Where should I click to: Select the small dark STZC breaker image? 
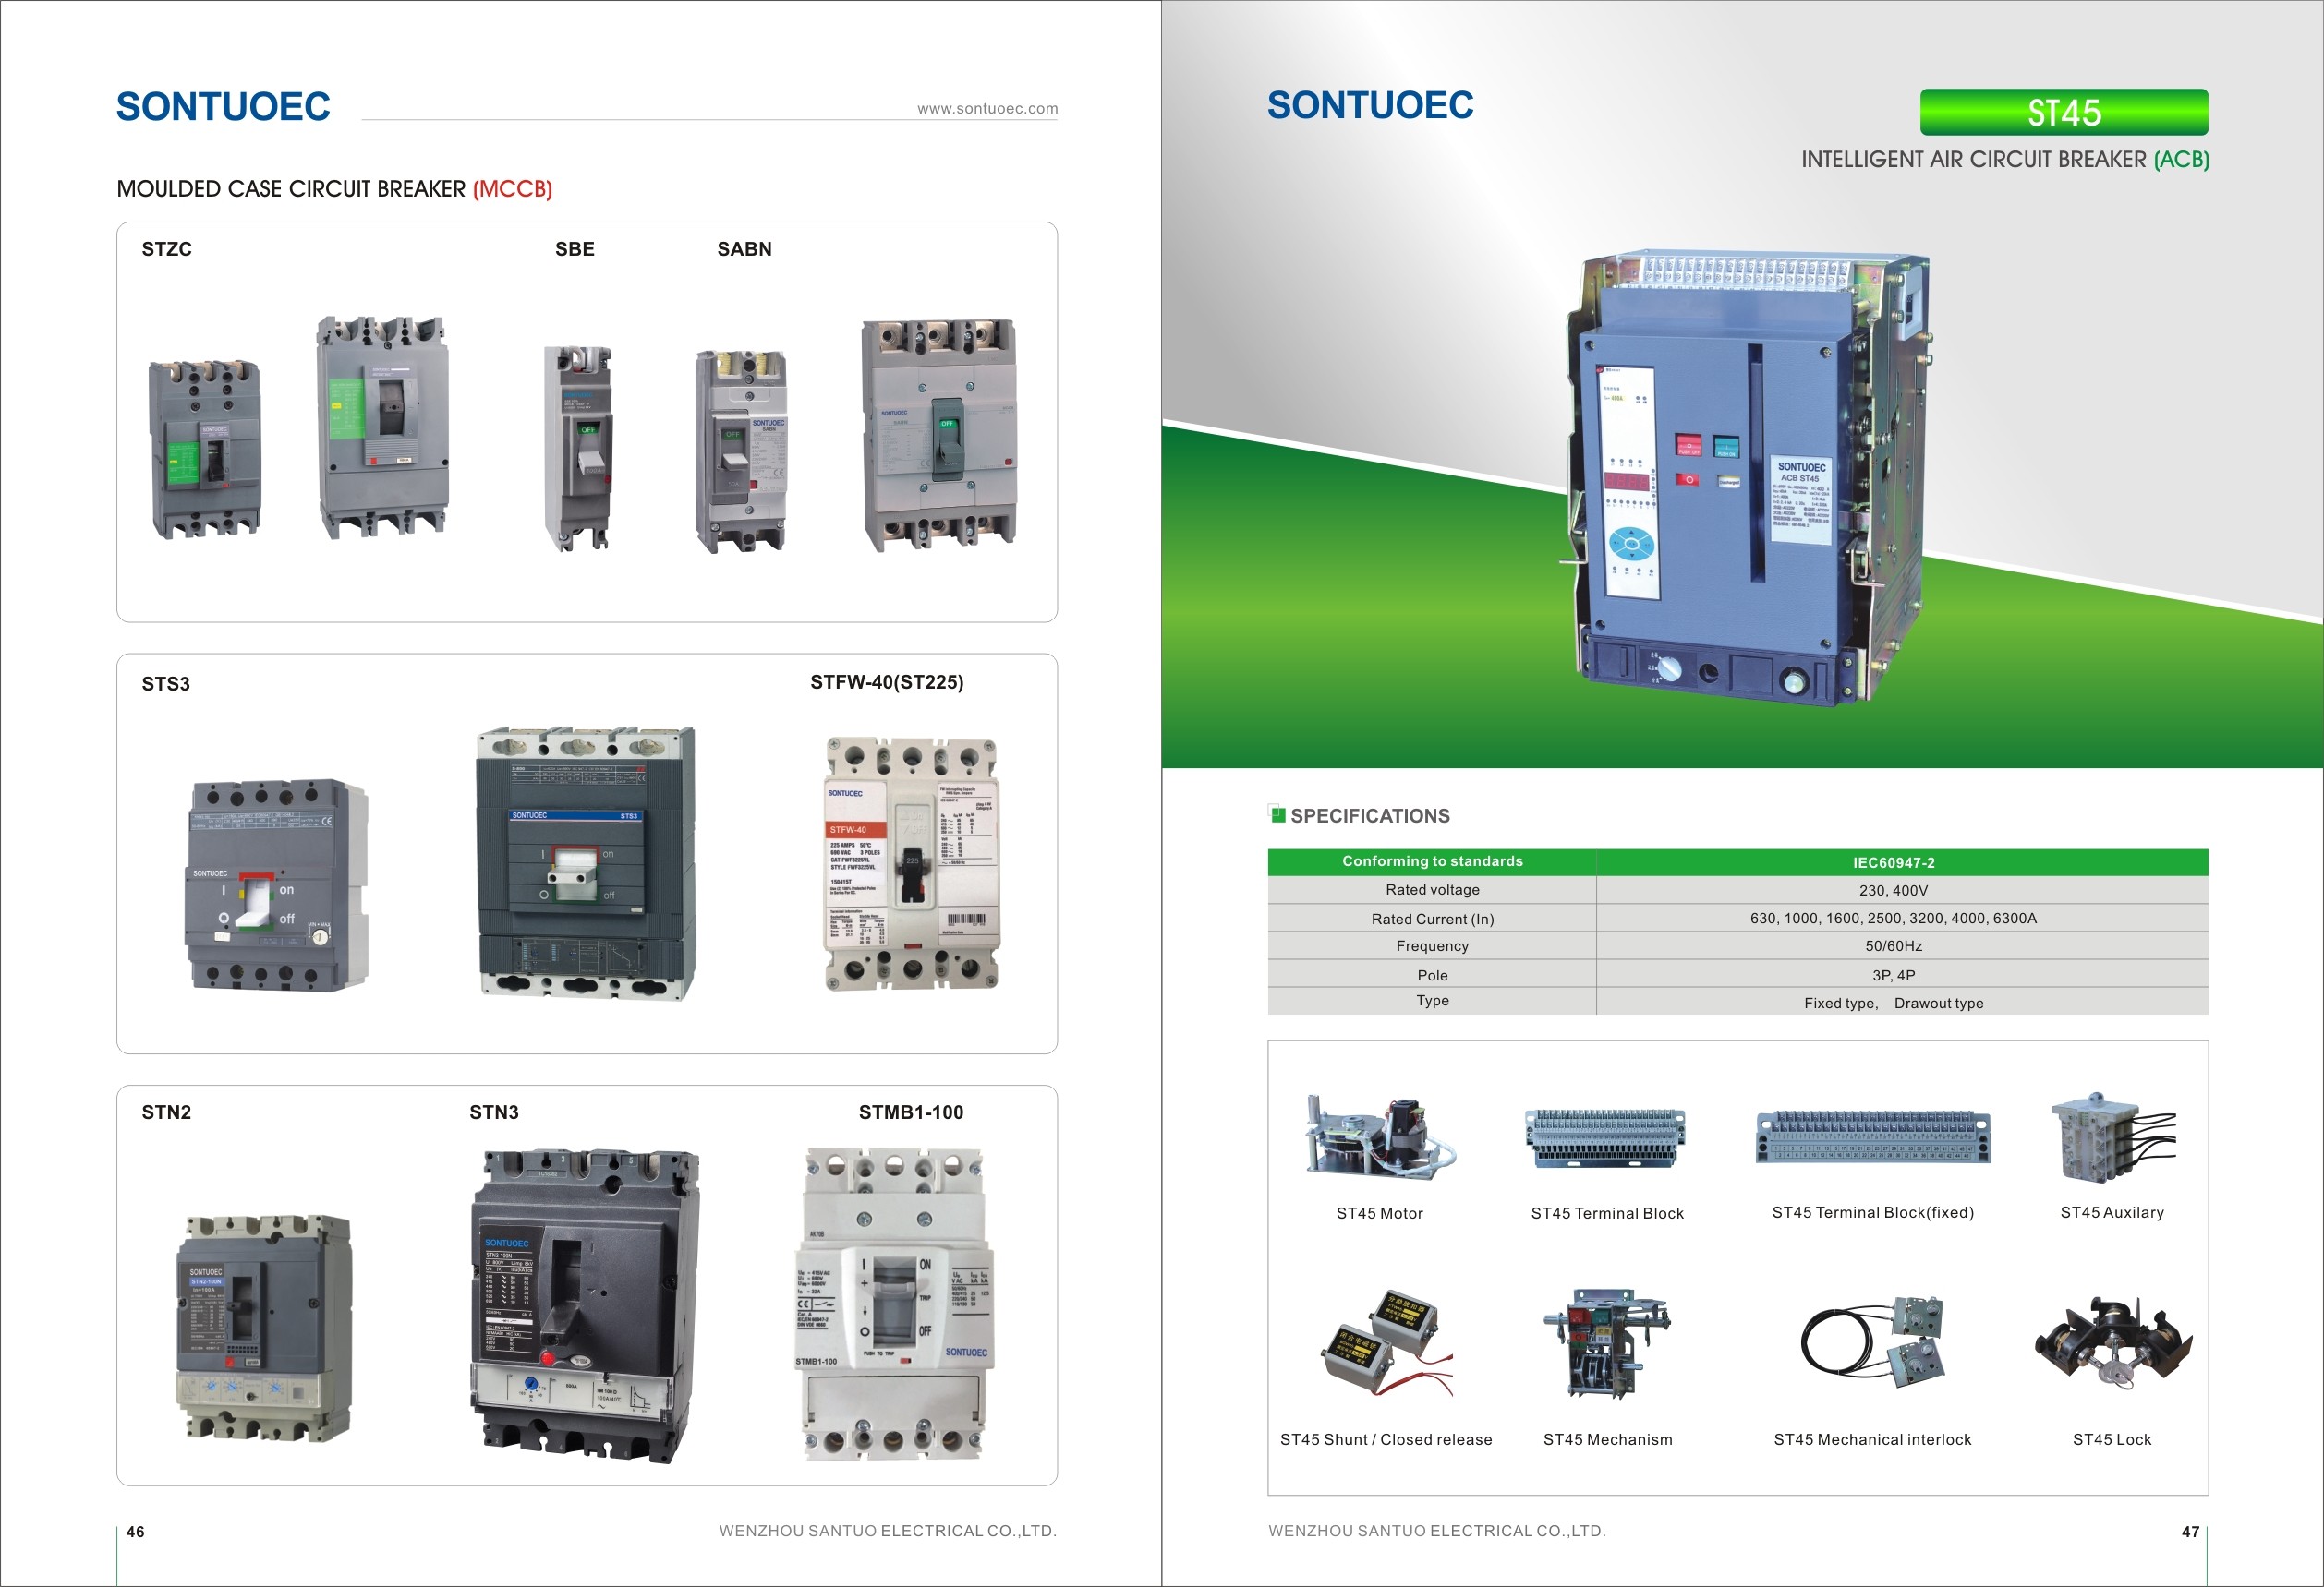[x=205, y=449]
